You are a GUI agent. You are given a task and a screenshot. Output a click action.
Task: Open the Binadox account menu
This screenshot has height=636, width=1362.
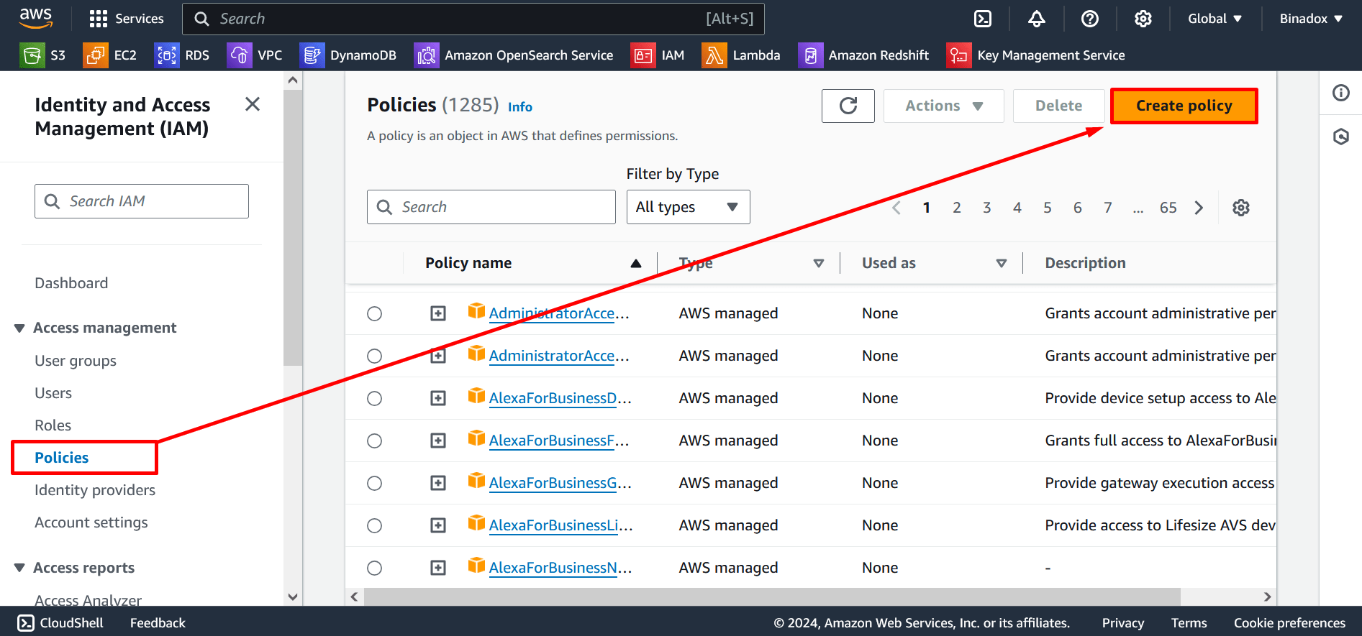(1311, 19)
